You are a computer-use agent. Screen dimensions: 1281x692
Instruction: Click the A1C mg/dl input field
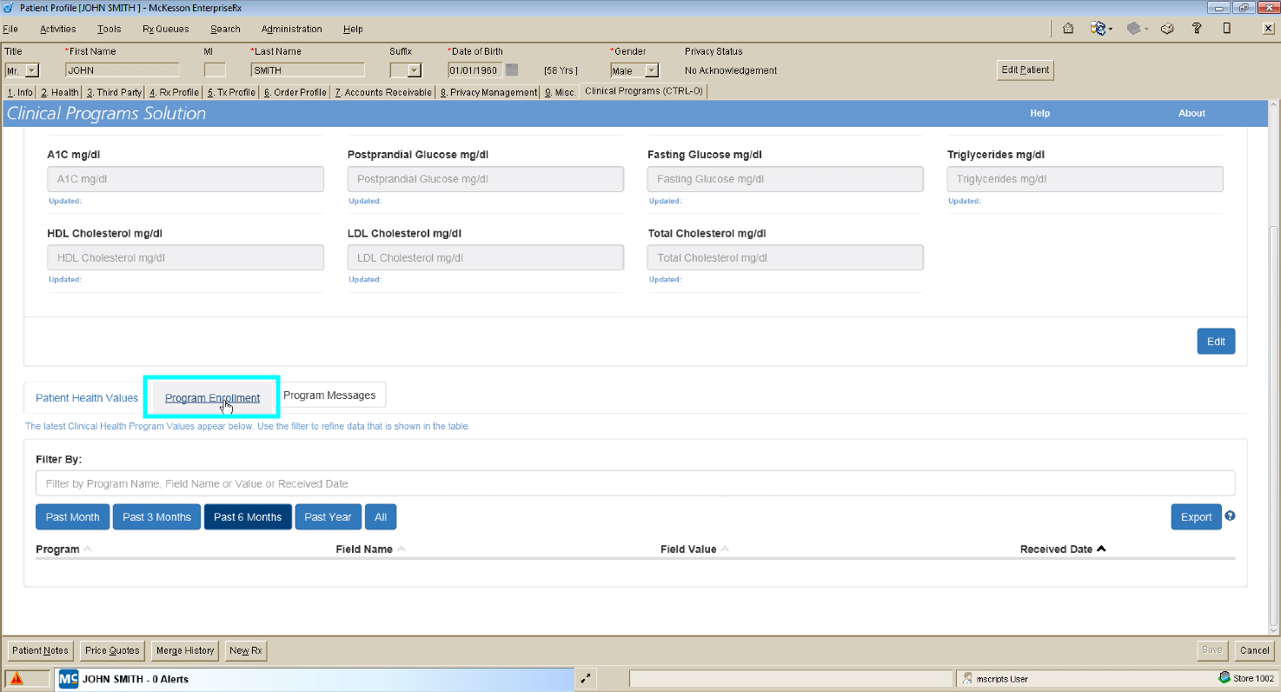(185, 179)
